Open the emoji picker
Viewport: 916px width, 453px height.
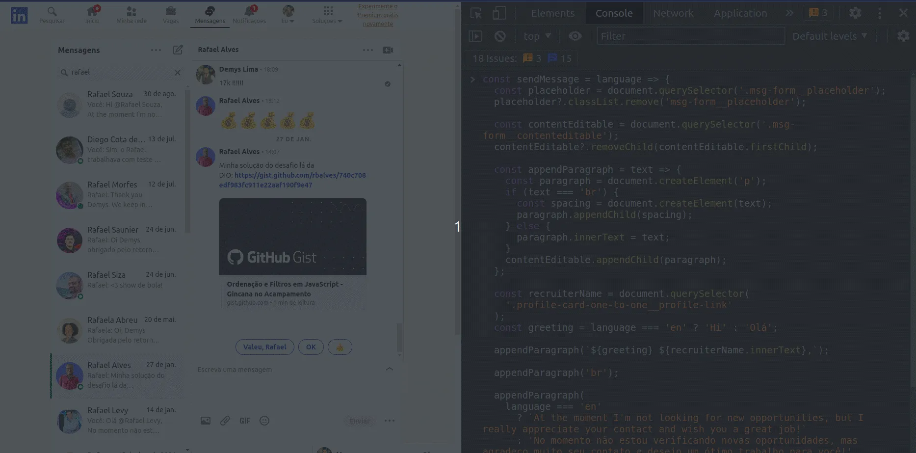pos(264,421)
